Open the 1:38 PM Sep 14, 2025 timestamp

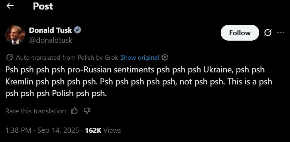pos(42,130)
